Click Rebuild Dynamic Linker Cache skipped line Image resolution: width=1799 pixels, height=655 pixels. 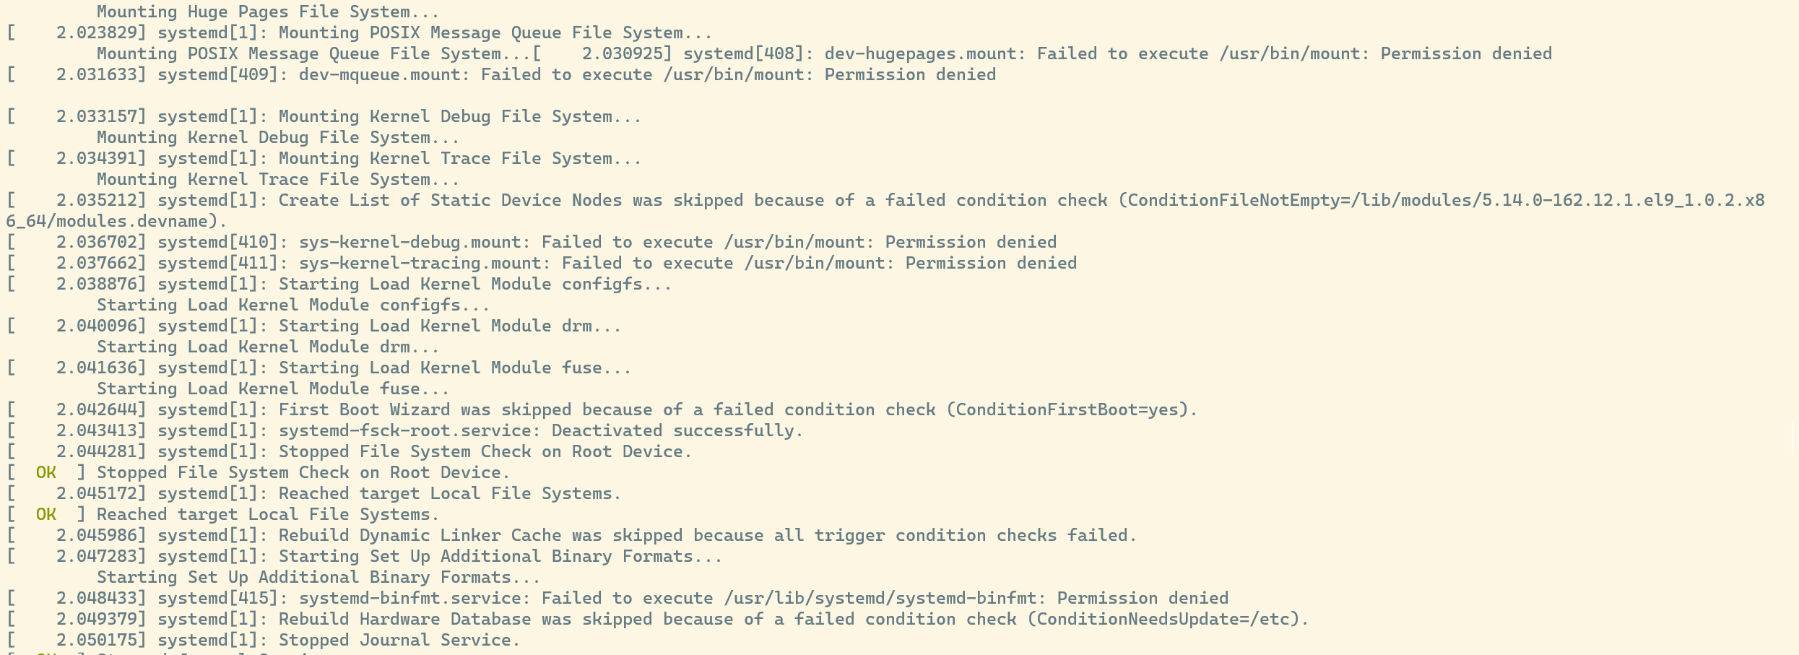[572, 536]
